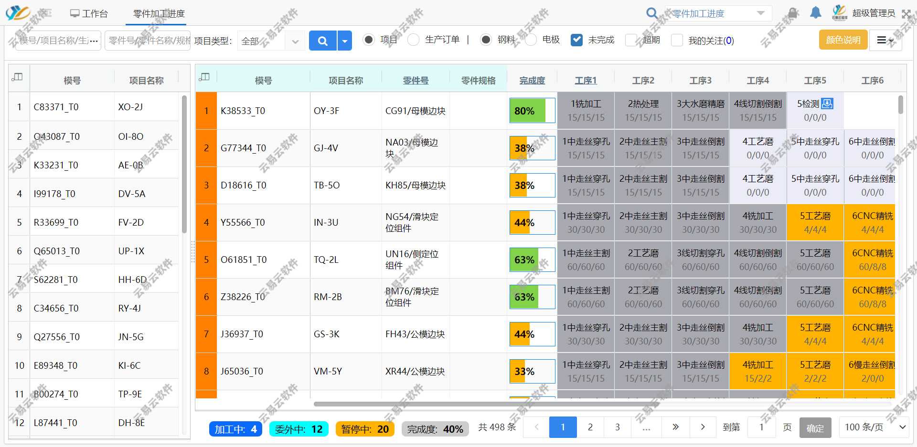Open the 100 条/页 page size dropdown
Viewport: 917px width, 447px height.
tap(874, 427)
